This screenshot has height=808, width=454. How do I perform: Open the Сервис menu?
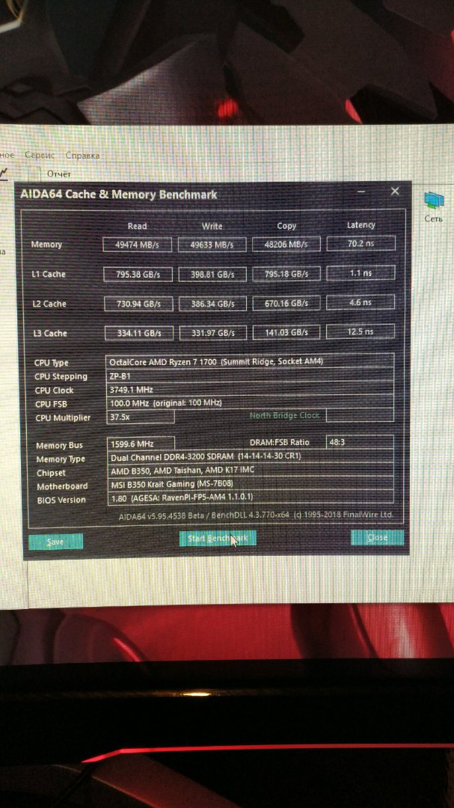[x=40, y=155]
